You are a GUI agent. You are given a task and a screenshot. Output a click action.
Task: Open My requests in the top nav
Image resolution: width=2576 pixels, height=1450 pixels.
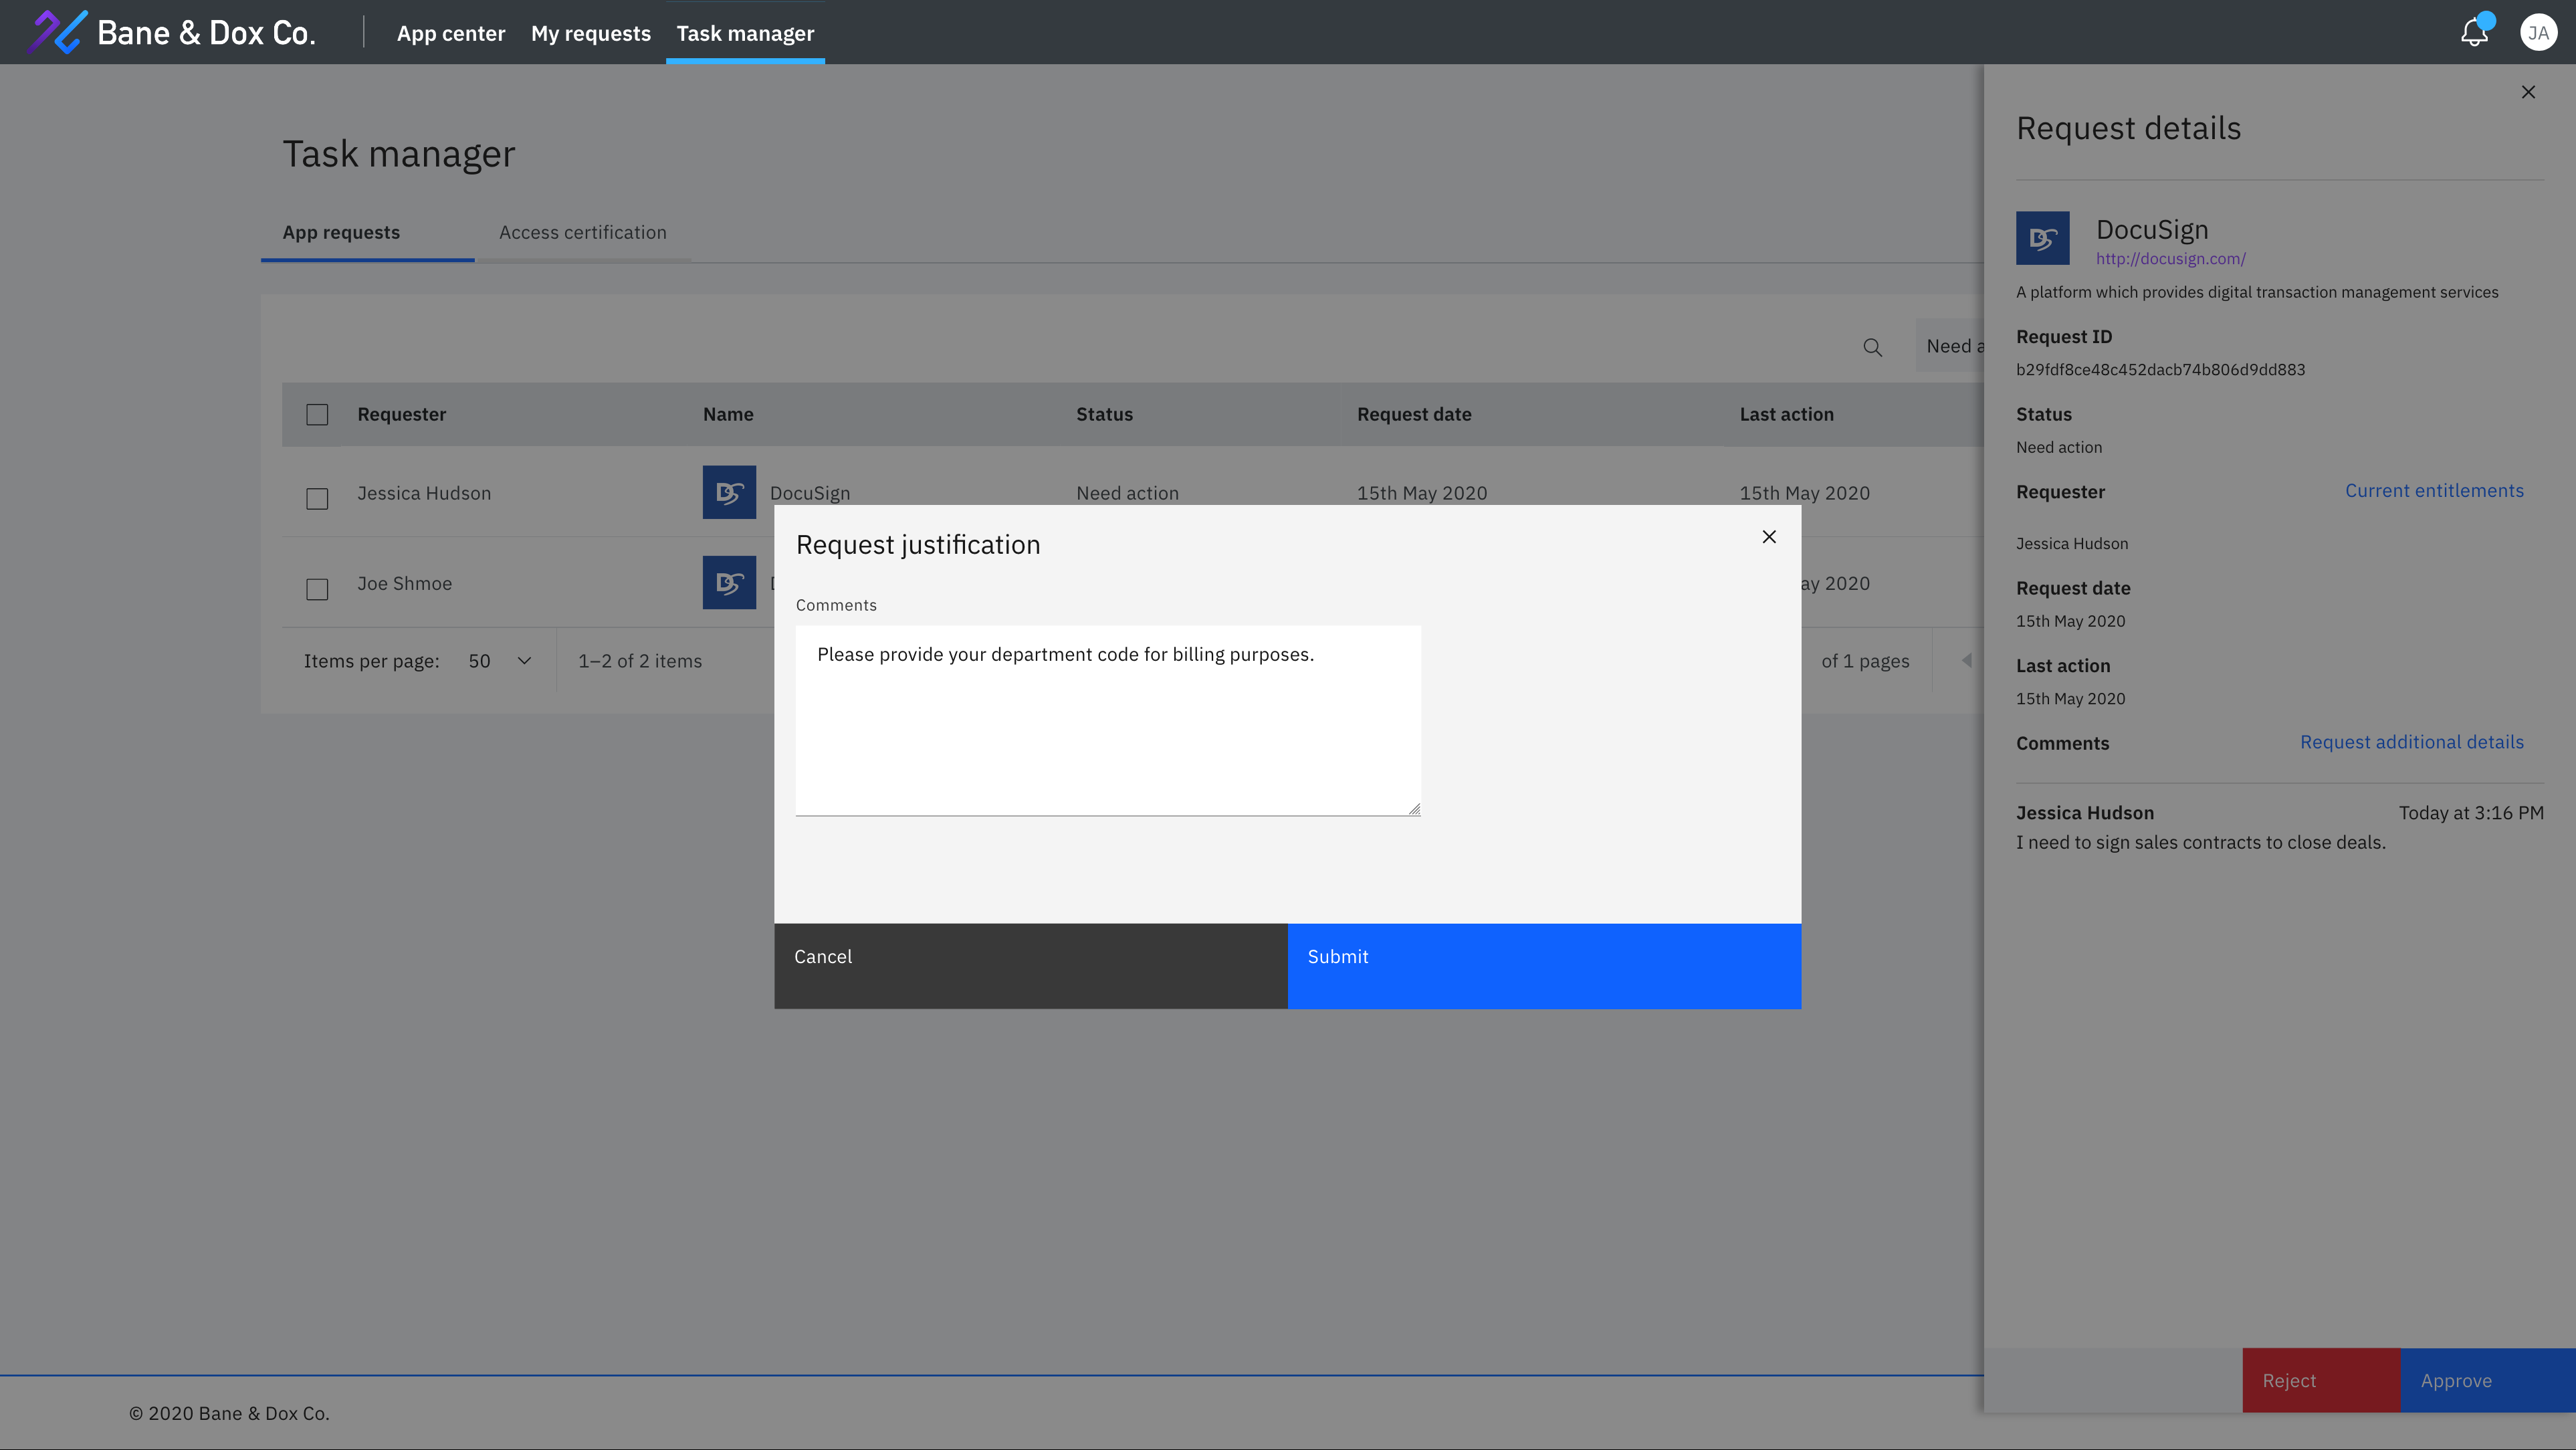[x=590, y=33]
